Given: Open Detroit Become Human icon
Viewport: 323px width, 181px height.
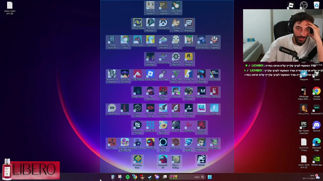Looking at the screenshot, I should pyautogui.click(x=163, y=145).
